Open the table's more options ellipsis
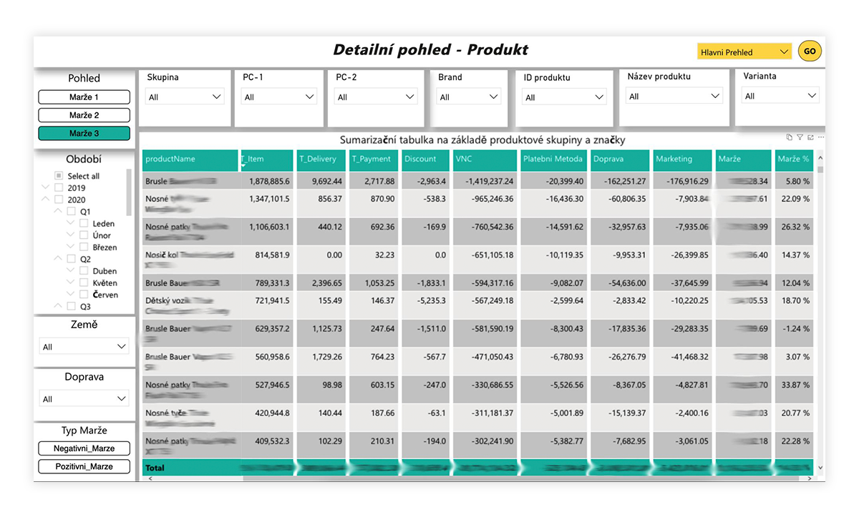 (x=821, y=137)
